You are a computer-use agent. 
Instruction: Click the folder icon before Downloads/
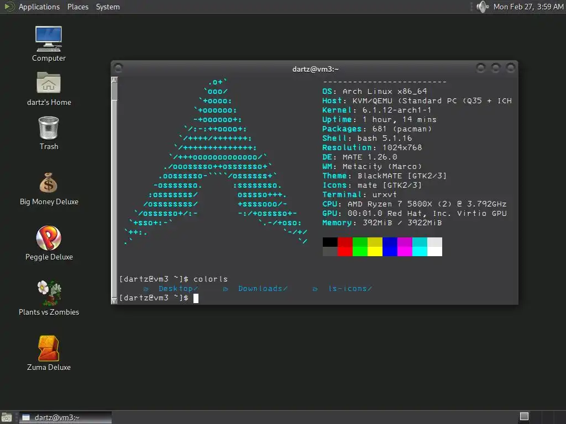click(226, 289)
